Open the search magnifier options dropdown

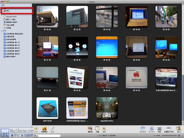click(36, 136)
